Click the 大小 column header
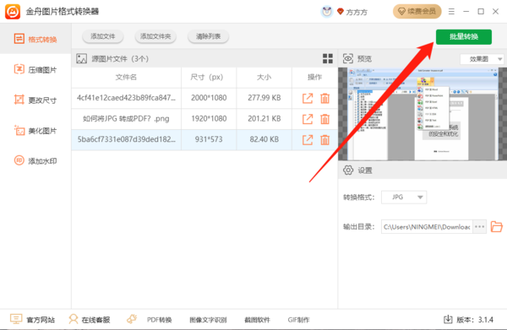Image resolution: width=507 pixels, height=330 pixels. [264, 77]
